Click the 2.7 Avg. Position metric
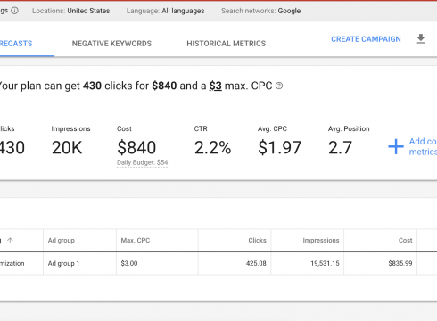Image resolution: width=437 pixels, height=321 pixels. click(340, 148)
